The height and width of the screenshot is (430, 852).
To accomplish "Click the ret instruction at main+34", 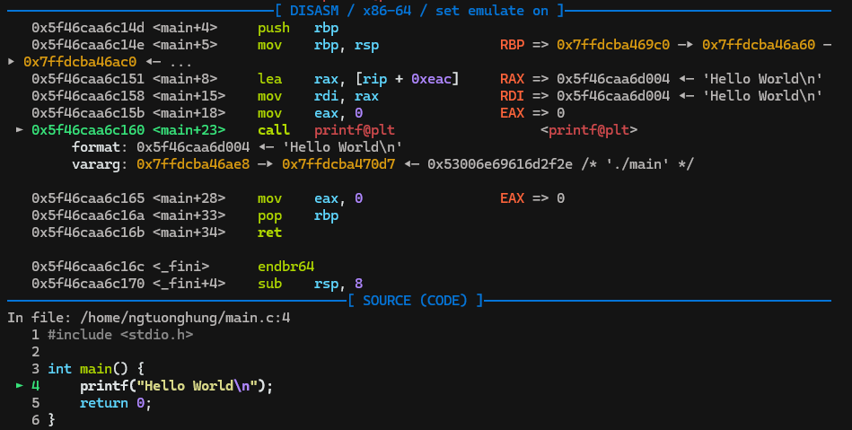I will 269,233.
